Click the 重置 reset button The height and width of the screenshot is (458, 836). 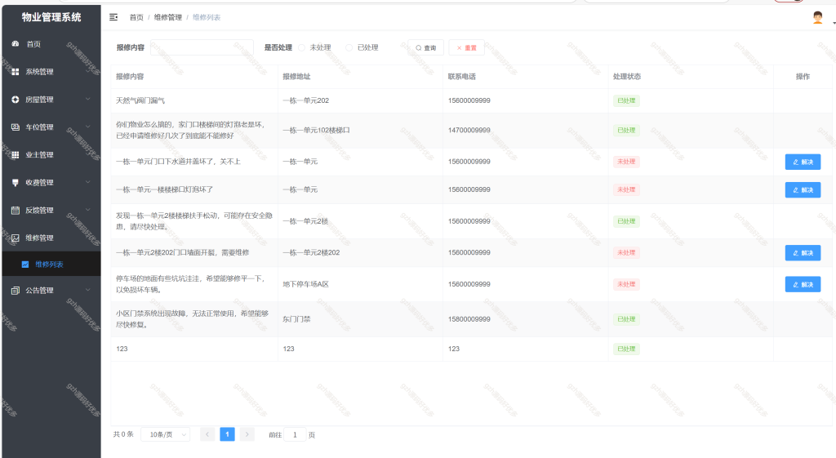click(x=466, y=47)
